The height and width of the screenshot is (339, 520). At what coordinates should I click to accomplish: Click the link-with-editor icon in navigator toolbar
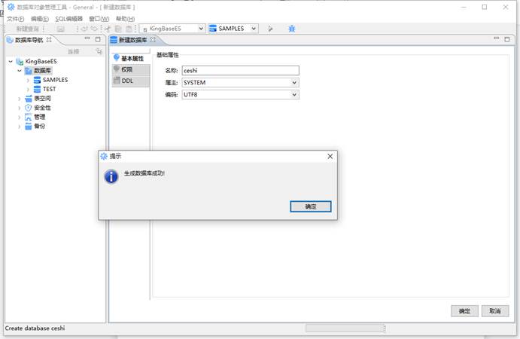pos(99,51)
